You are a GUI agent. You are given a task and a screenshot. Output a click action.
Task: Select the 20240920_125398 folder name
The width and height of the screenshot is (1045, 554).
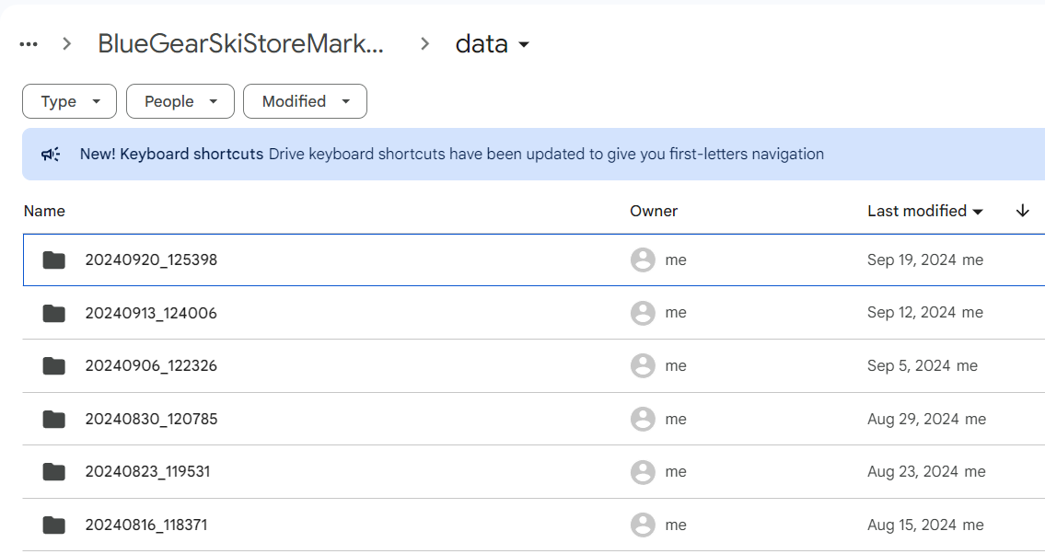click(151, 260)
